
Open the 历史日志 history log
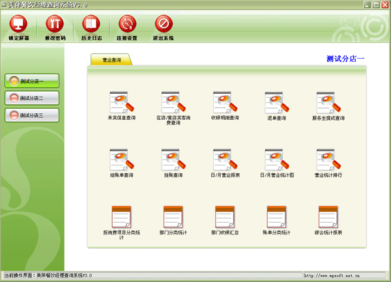pyautogui.click(x=91, y=25)
